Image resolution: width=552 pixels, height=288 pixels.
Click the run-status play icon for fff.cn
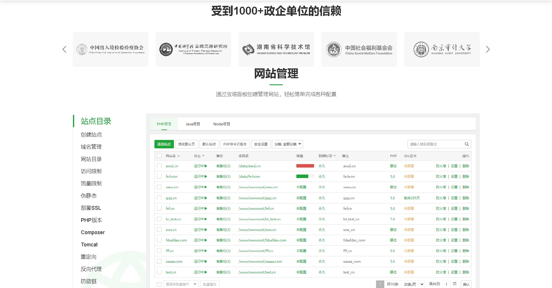click(x=206, y=251)
